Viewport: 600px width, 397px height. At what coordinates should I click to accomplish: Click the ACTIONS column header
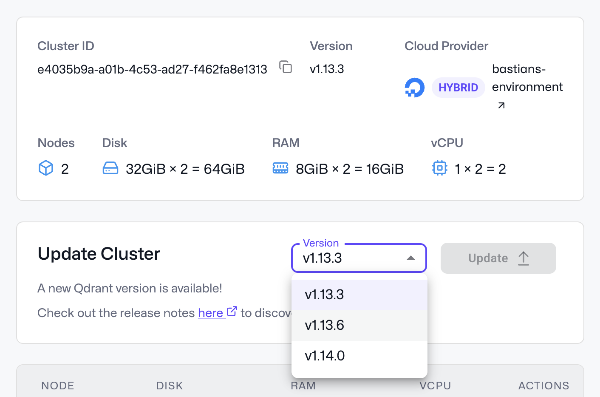point(543,386)
